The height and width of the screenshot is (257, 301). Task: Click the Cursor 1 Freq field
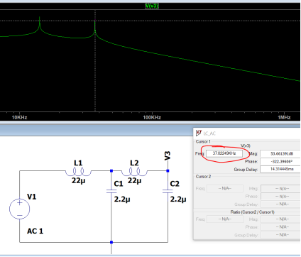pyautogui.click(x=224, y=153)
